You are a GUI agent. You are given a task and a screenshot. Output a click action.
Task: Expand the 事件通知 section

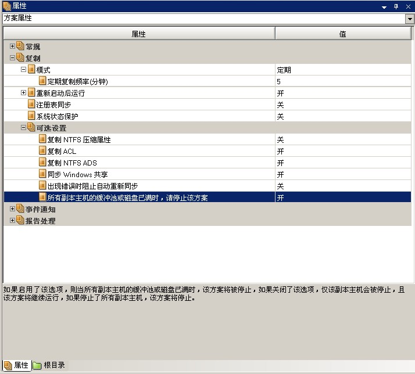point(12,209)
